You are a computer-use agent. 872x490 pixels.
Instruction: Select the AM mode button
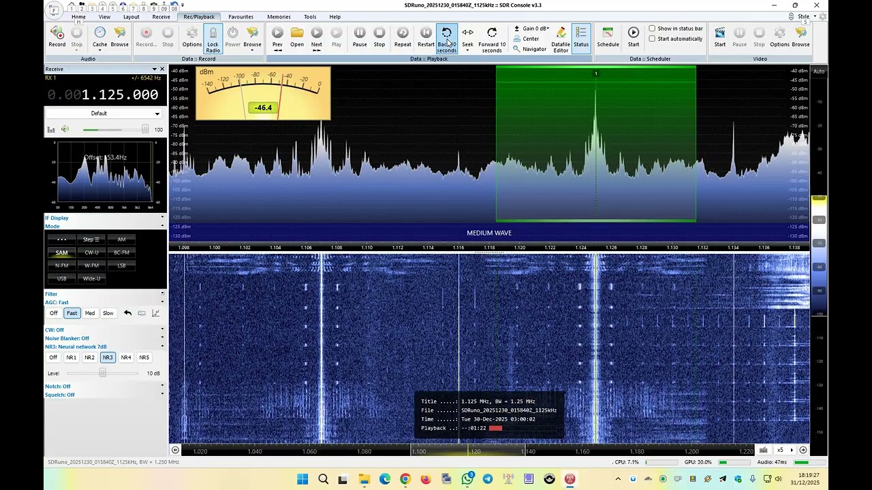click(x=121, y=240)
